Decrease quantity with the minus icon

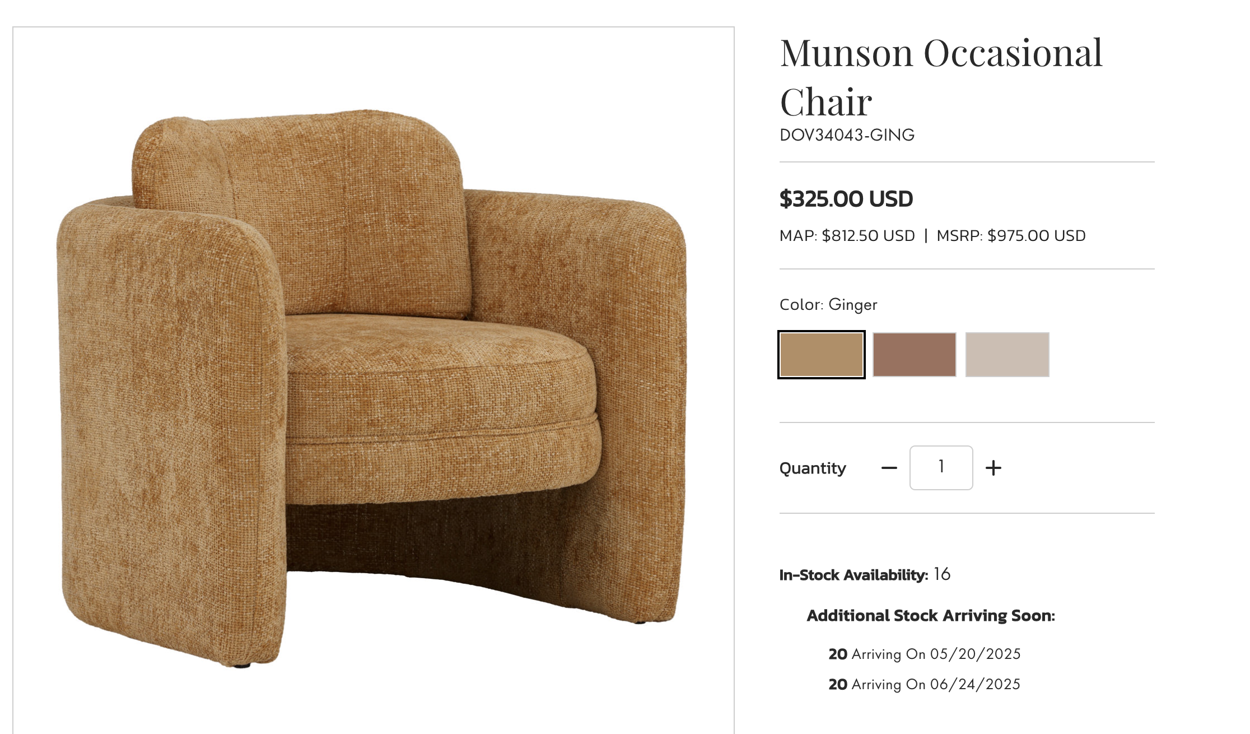point(889,468)
